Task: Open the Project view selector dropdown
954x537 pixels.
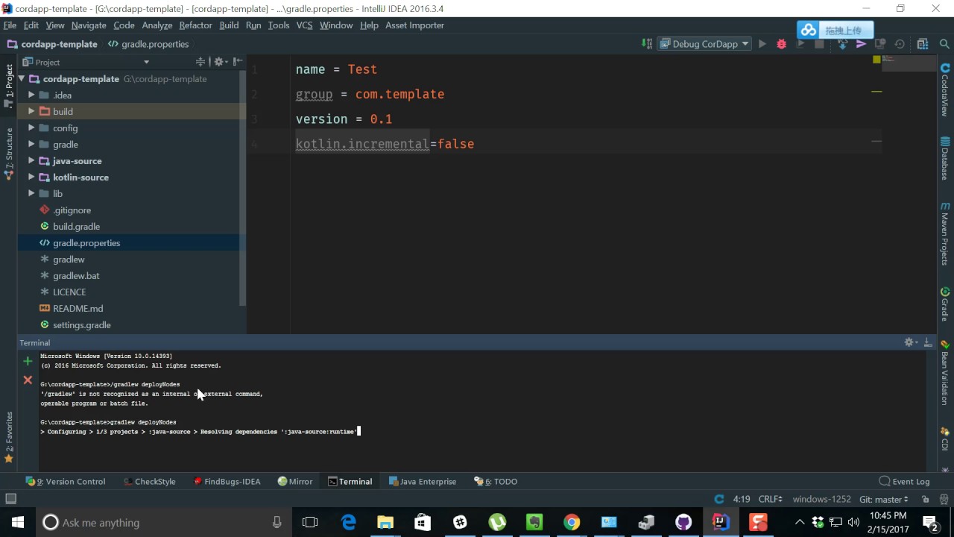Action: 86,62
